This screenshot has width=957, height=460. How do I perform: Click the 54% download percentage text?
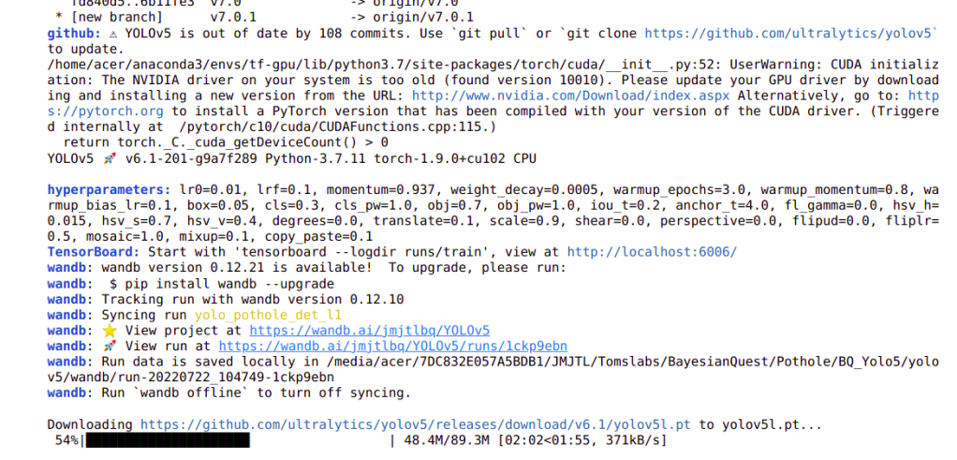(x=66, y=440)
